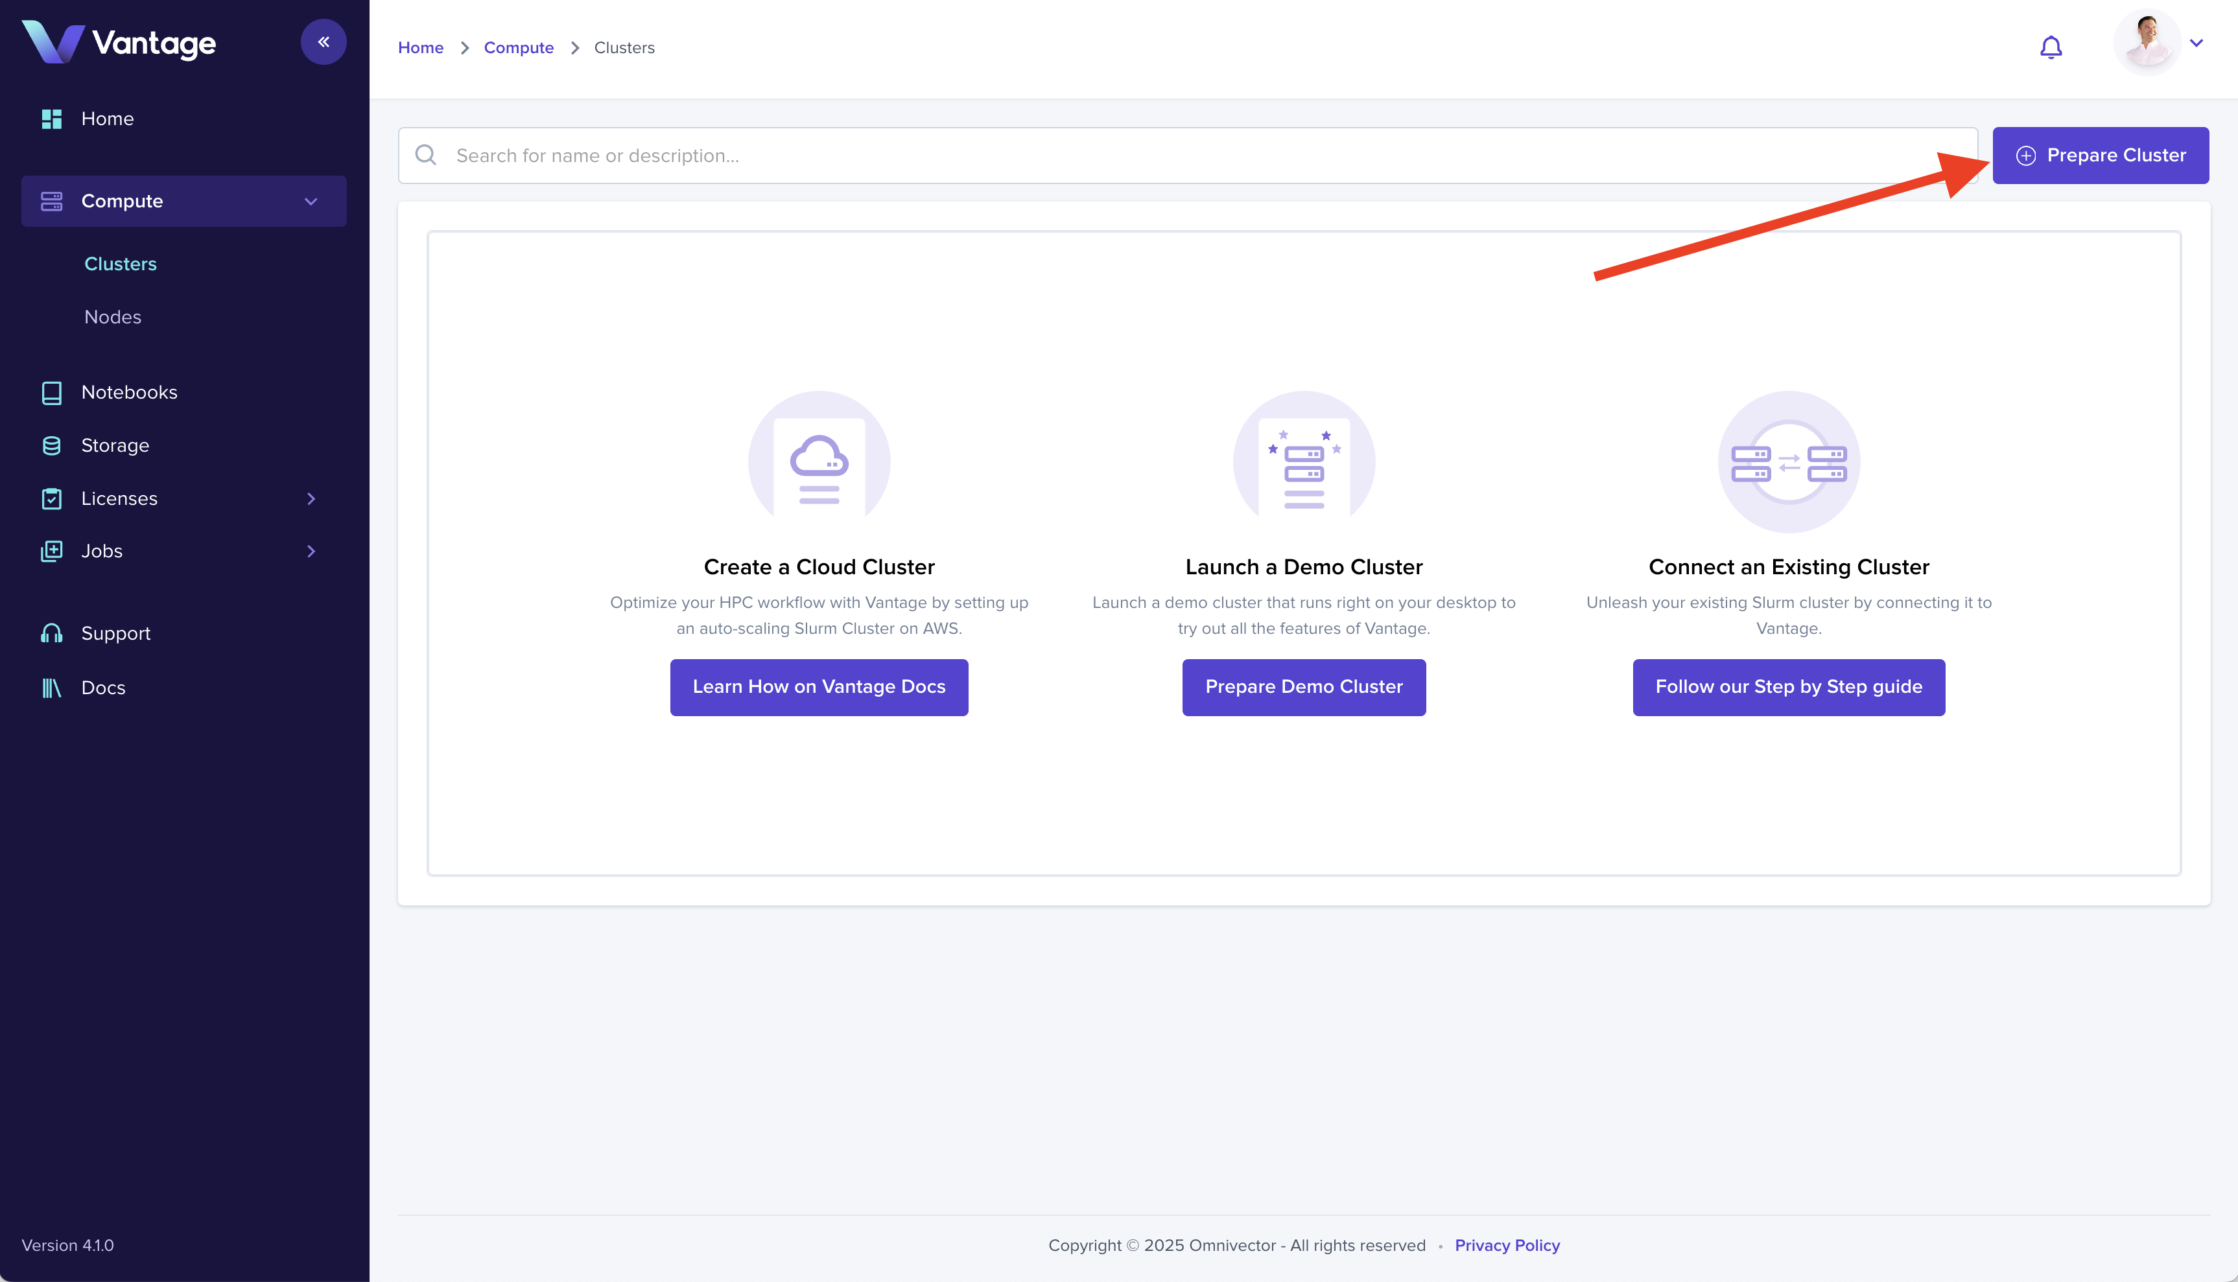Collapse the Compute menu chevron
The image size is (2238, 1282).
tap(311, 202)
